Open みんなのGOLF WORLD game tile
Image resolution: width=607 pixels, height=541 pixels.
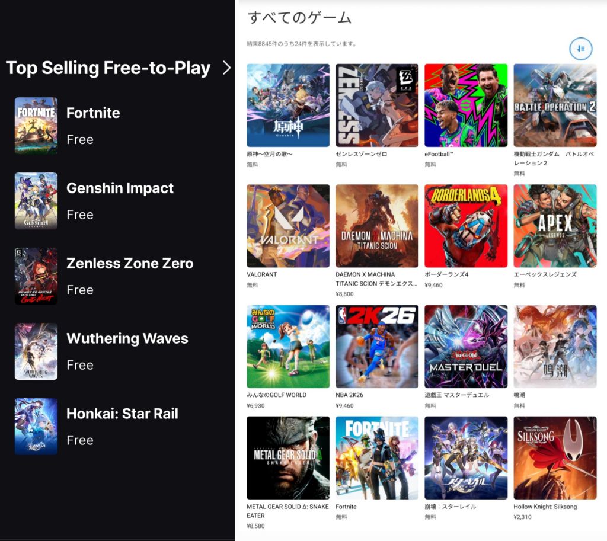click(x=288, y=347)
